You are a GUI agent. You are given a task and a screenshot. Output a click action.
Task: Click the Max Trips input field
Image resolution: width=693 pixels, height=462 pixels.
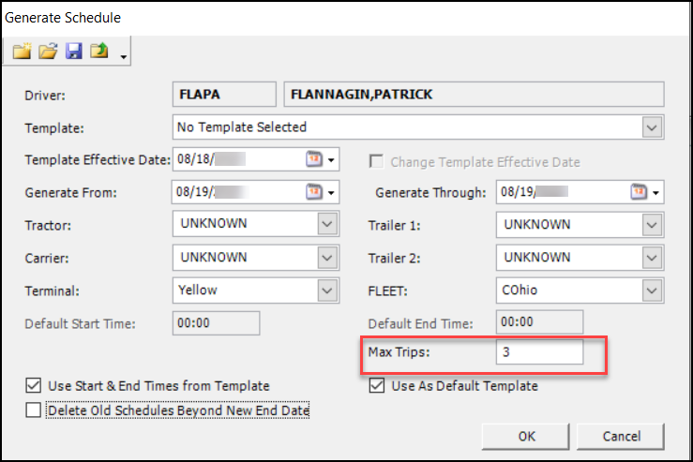539,352
